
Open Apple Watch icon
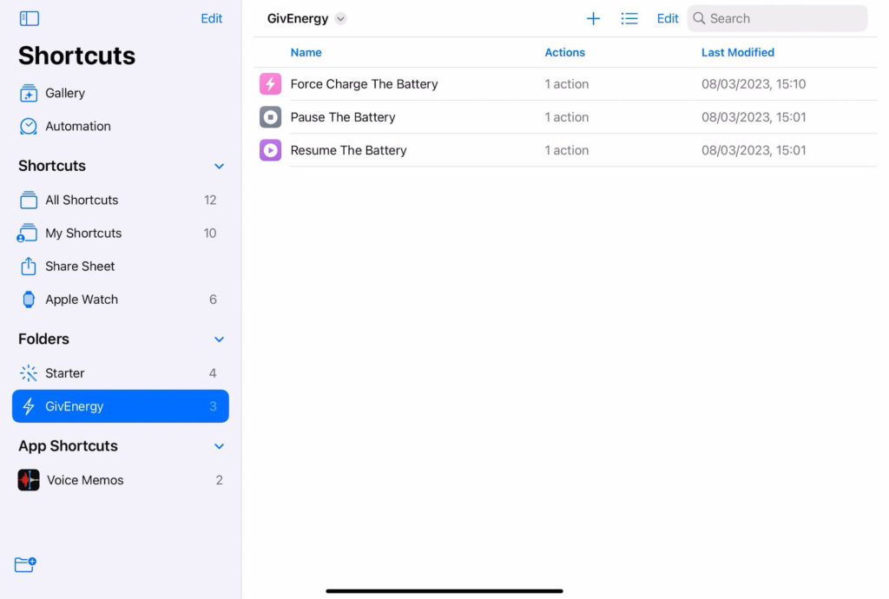(29, 299)
